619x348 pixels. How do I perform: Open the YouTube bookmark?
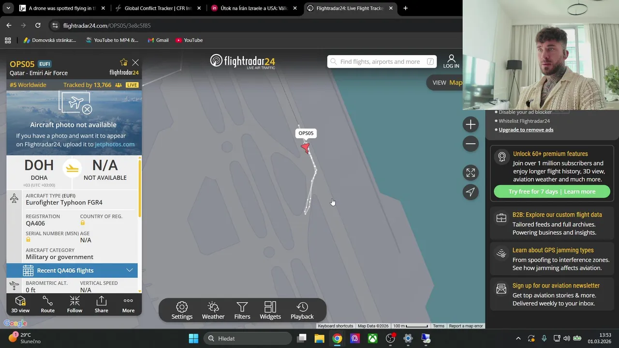tap(189, 40)
